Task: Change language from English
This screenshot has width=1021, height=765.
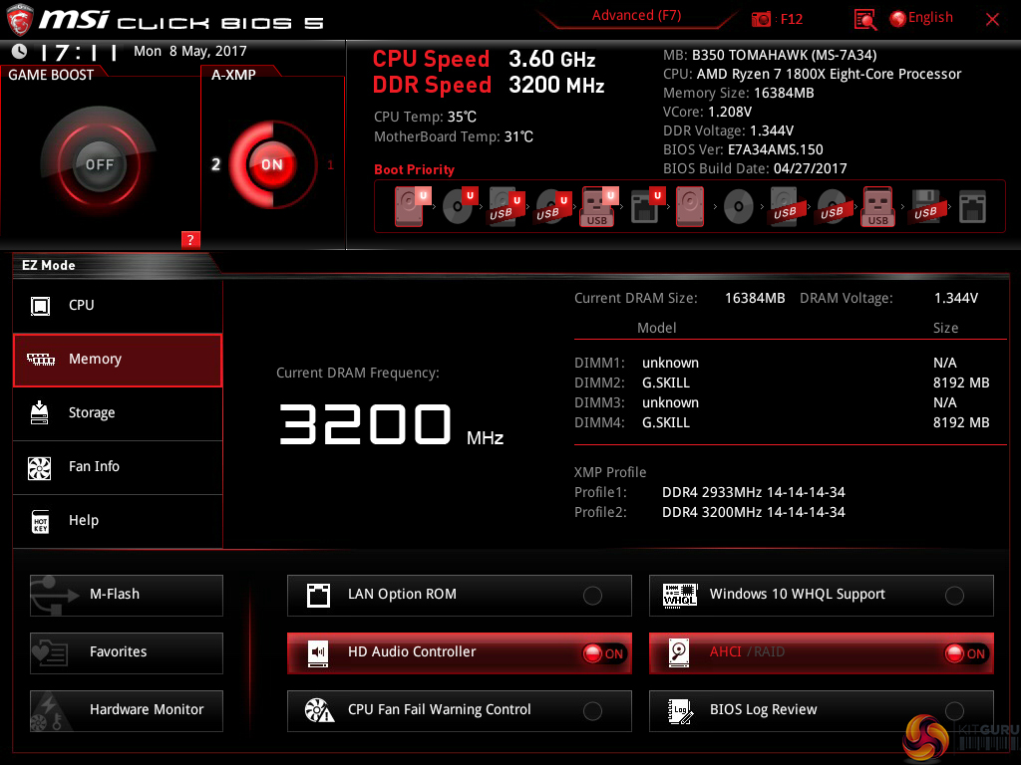Action: [930, 18]
